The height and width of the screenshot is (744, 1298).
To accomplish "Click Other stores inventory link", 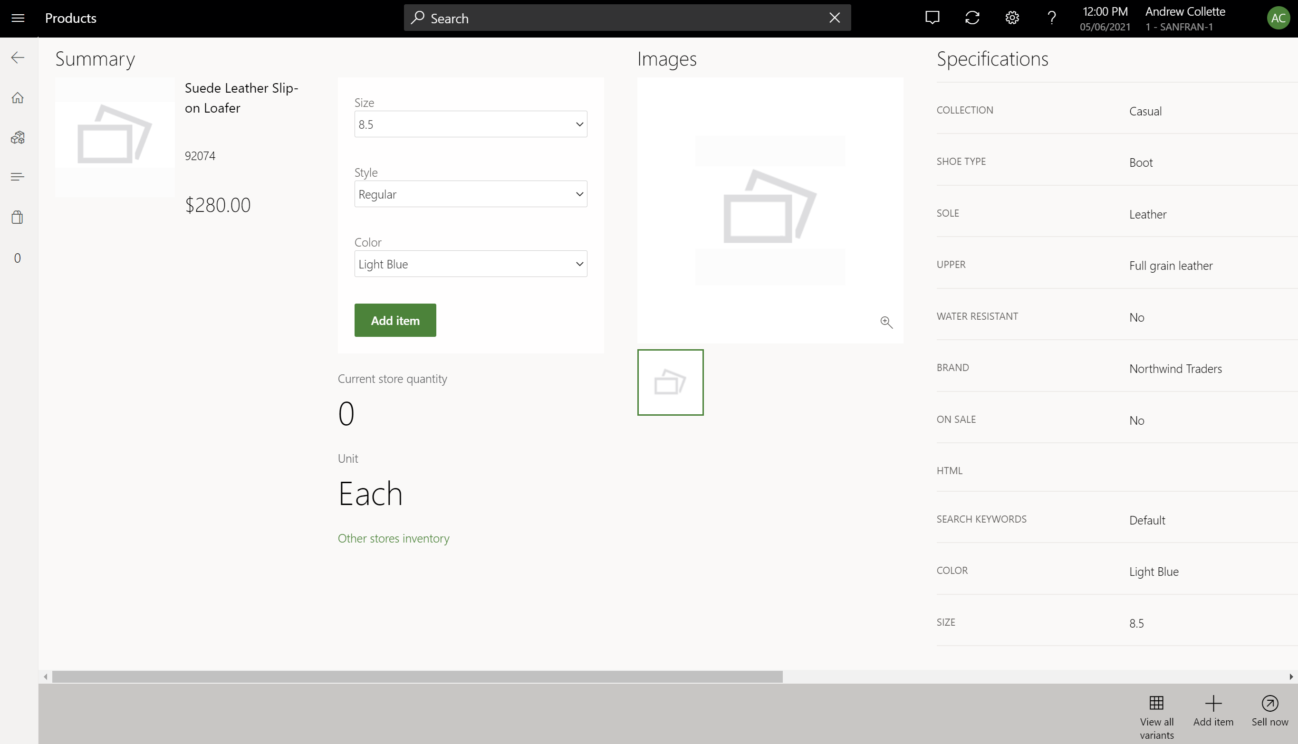I will click(x=393, y=537).
